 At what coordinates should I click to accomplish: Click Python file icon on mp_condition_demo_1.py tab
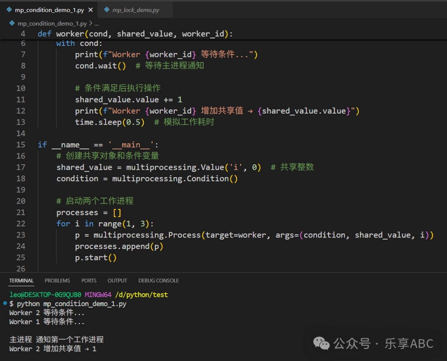tap(9, 9)
